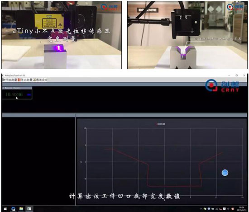This screenshot has width=249, height=212.
Task: Expand the hidden tray icons chevron
Action: [x=201, y=209]
